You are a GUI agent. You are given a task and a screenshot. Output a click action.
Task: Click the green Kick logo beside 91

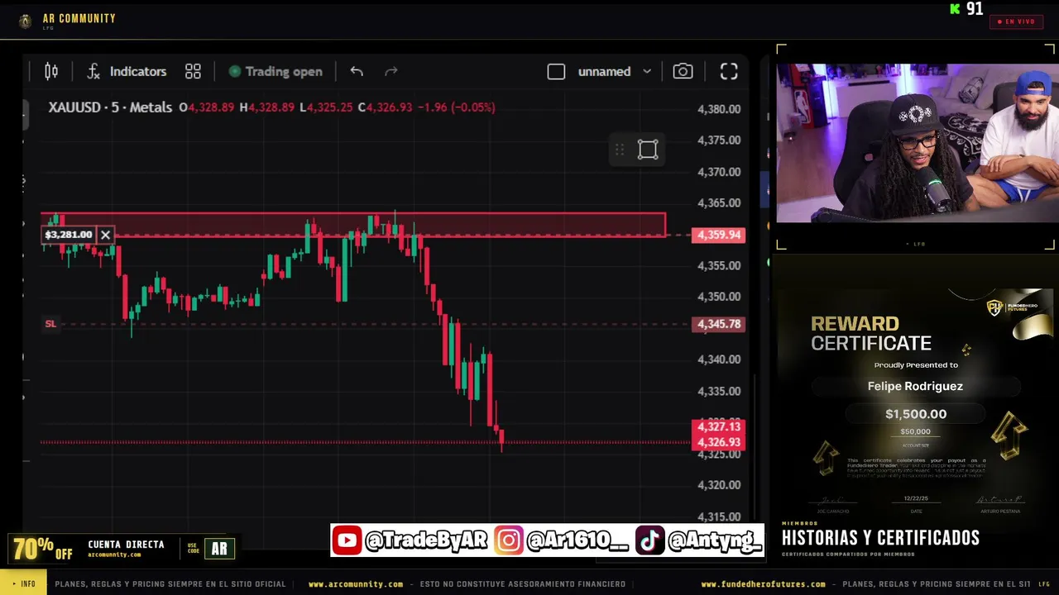tap(956, 9)
